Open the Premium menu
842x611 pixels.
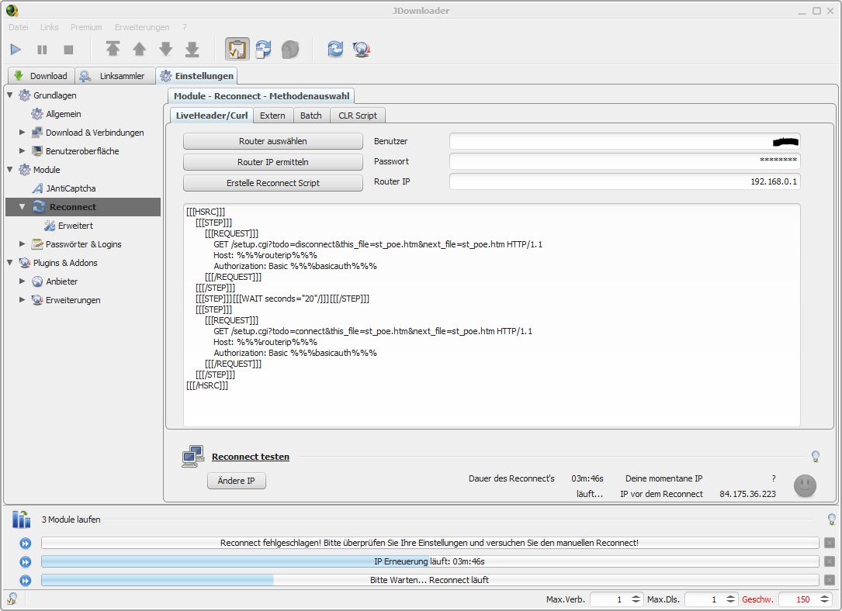tap(86, 27)
